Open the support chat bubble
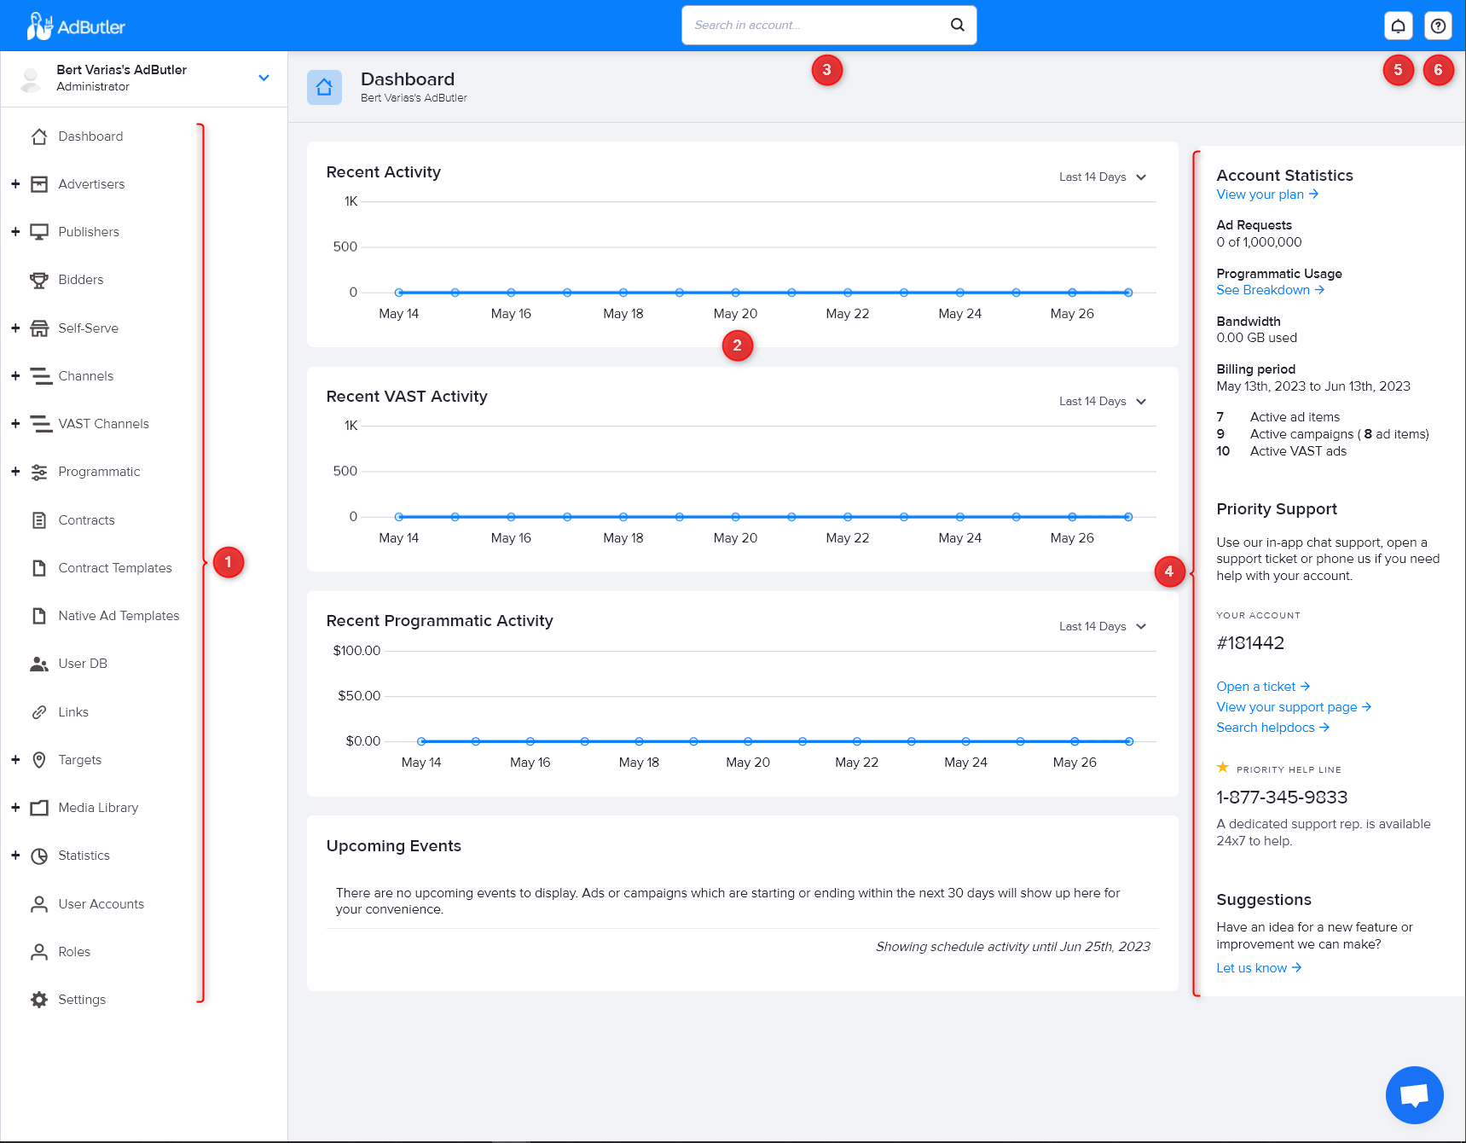 [1413, 1094]
